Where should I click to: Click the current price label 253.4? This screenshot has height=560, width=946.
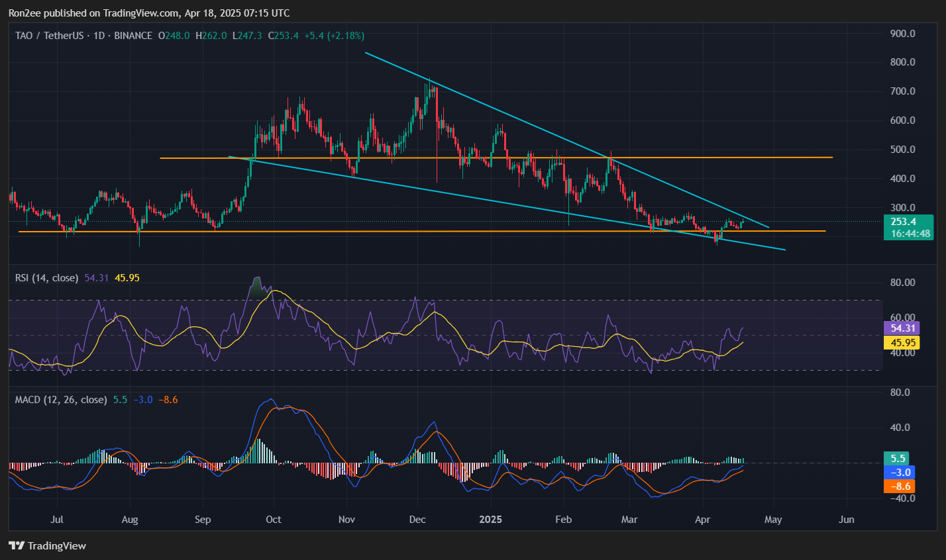[x=904, y=222]
